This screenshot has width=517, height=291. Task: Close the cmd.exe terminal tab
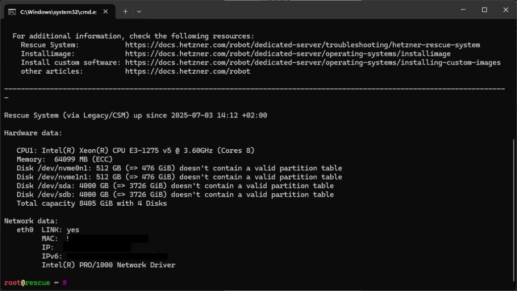tap(106, 12)
